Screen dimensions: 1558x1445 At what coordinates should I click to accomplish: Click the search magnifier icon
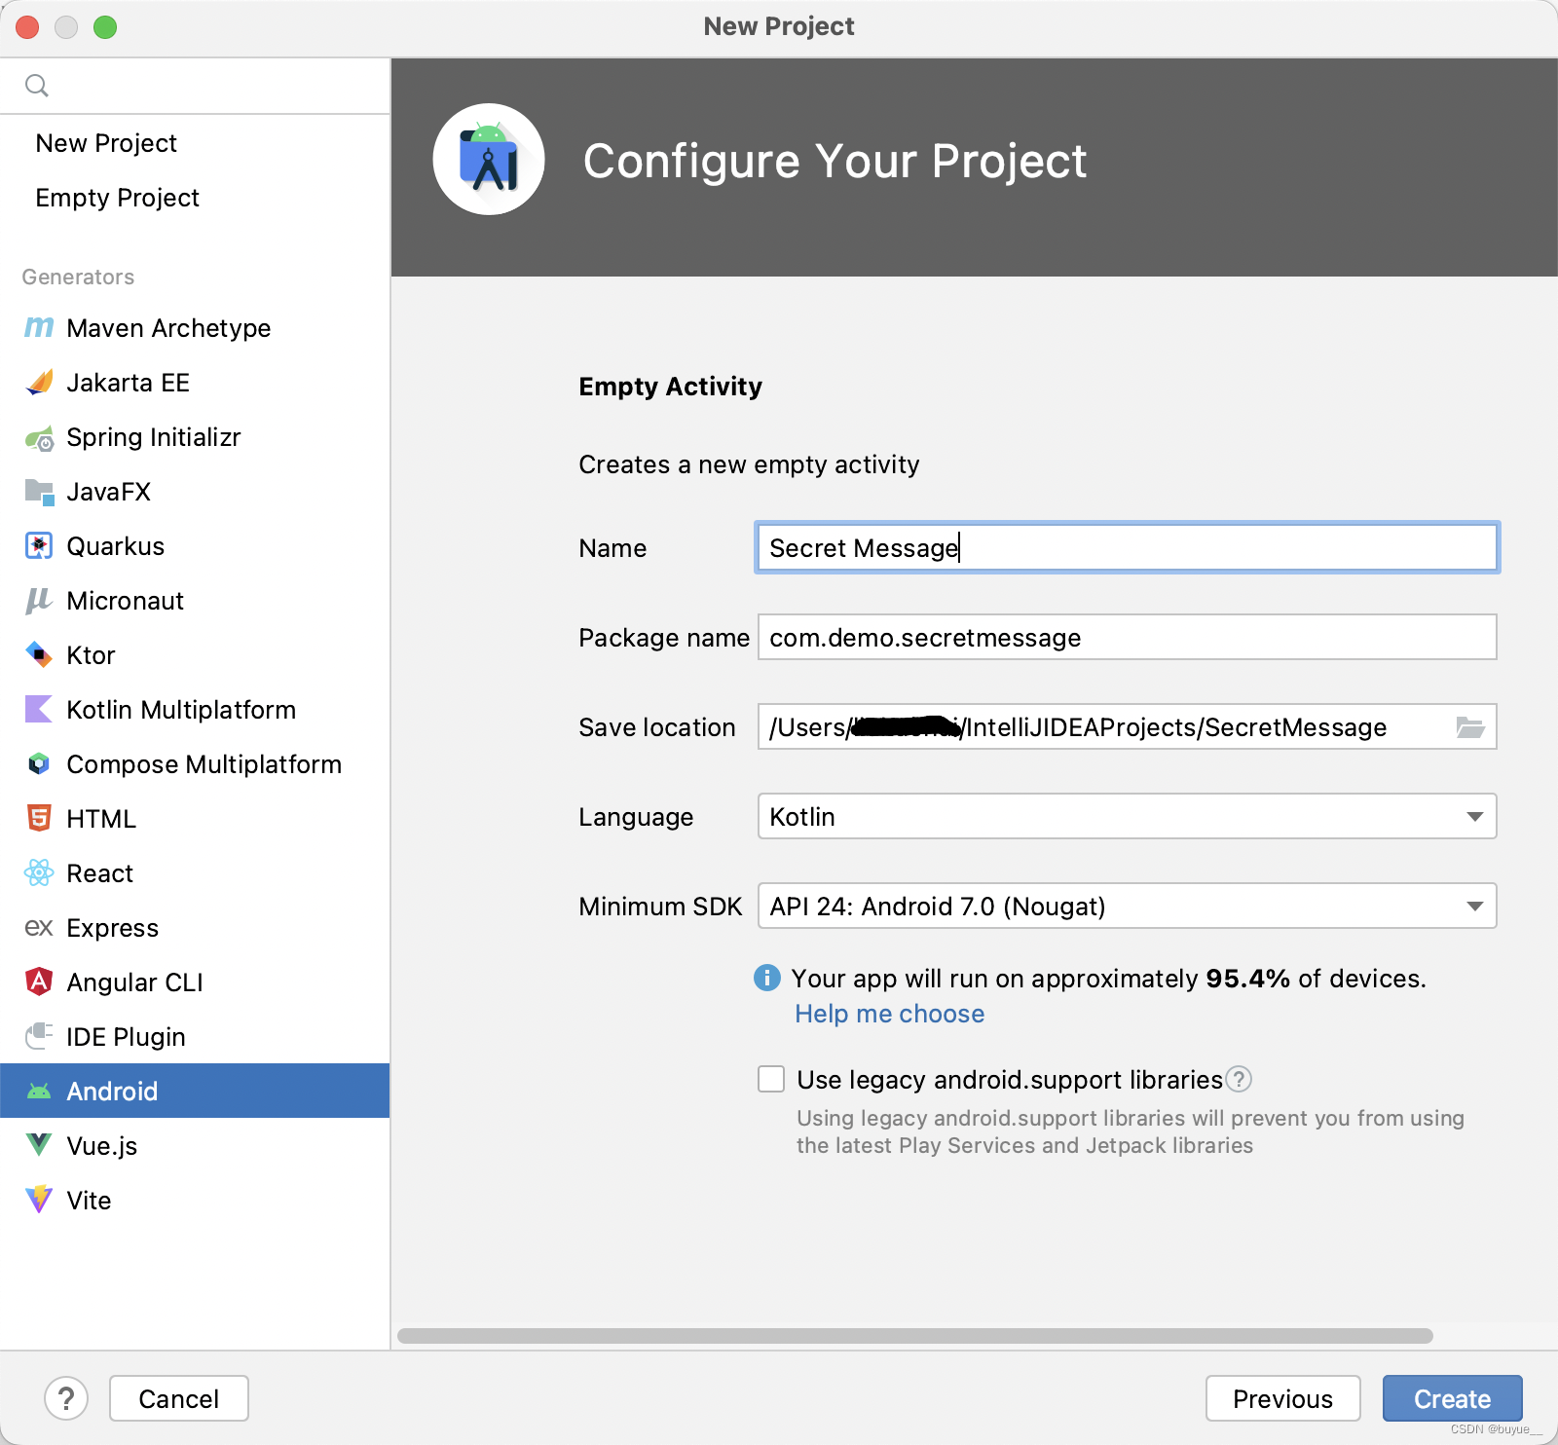coord(37,86)
